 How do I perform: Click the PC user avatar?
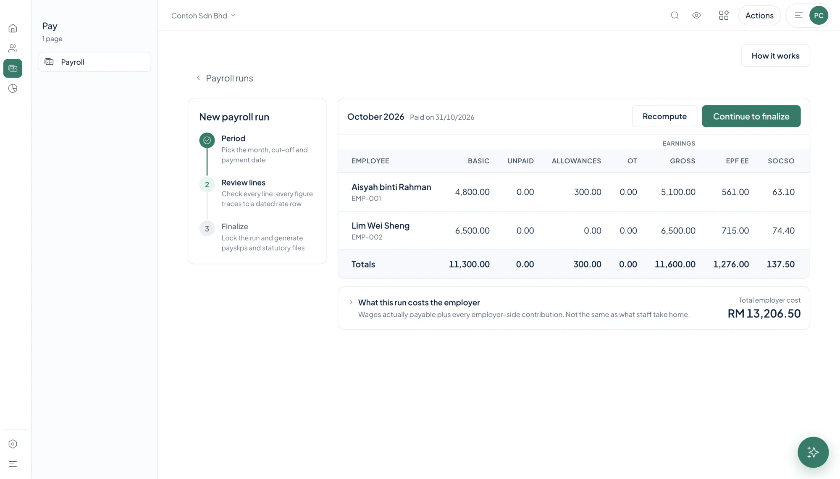coord(818,16)
